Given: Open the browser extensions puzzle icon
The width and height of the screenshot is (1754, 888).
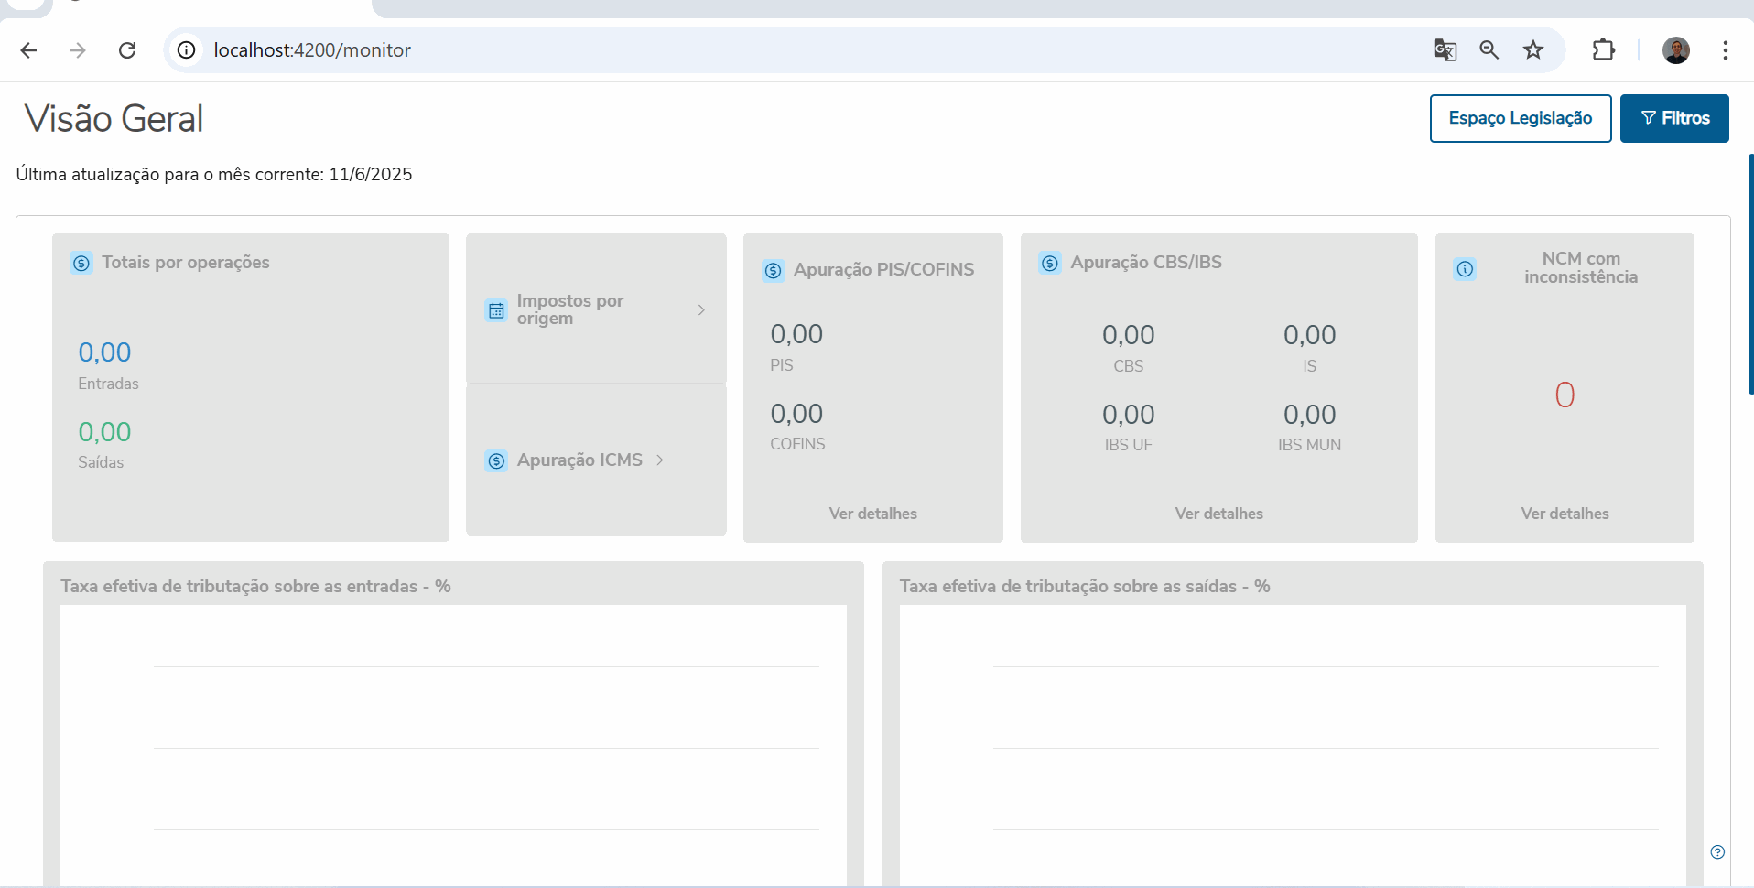Looking at the screenshot, I should pyautogui.click(x=1604, y=50).
